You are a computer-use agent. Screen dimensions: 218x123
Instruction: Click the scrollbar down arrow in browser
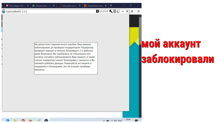tap(140, 116)
